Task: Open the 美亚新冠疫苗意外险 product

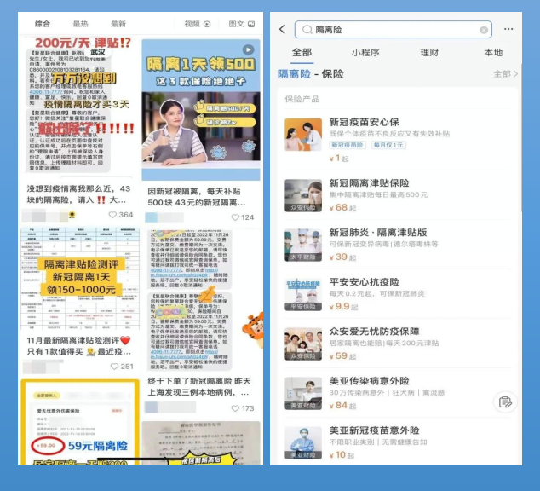Action: (x=396, y=442)
